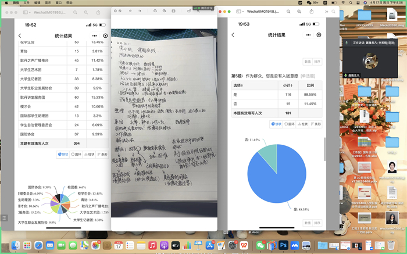Screen dimensions: 407x254
Task: Select 圆环 chart type under the 394 total table
Action: (x=76, y=155)
